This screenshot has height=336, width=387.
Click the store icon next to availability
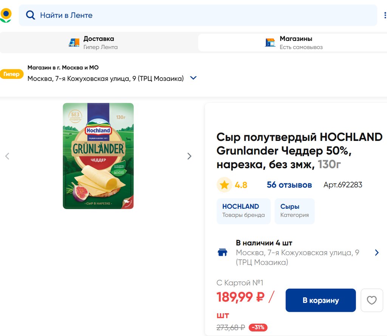tap(223, 253)
